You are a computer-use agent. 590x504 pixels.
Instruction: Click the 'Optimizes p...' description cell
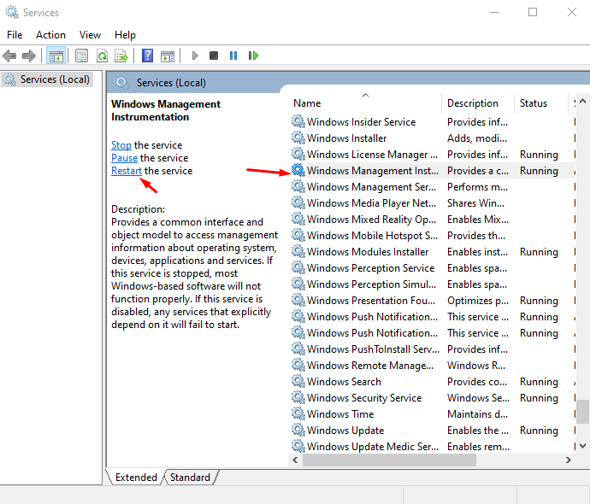[478, 301]
